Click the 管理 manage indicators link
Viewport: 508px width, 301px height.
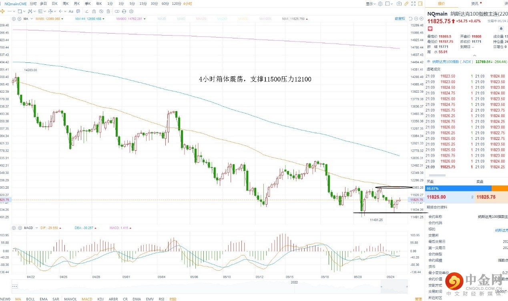pyautogui.click(x=418, y=299)
